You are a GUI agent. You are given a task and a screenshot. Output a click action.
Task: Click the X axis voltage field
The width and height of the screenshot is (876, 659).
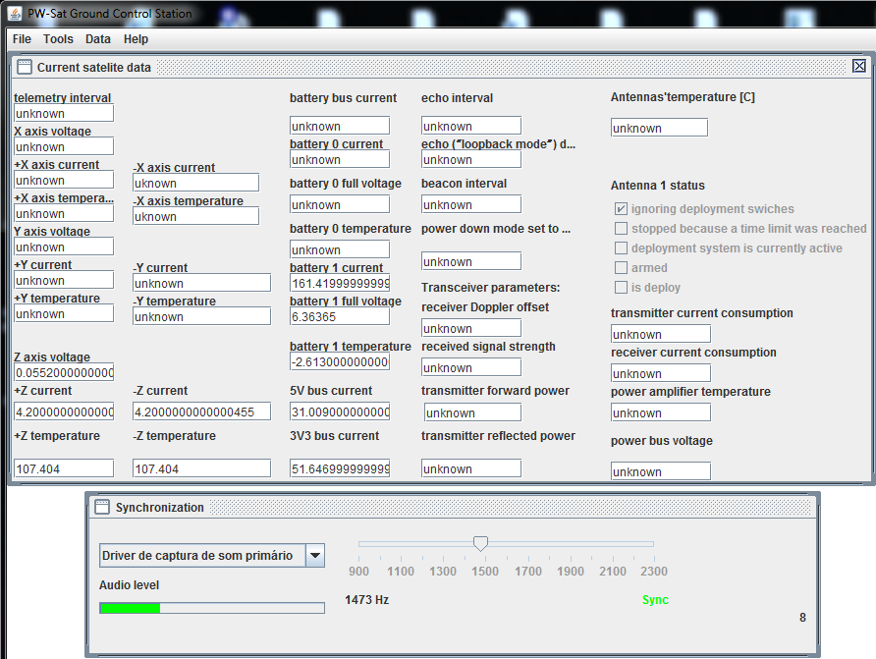(64, 147)
